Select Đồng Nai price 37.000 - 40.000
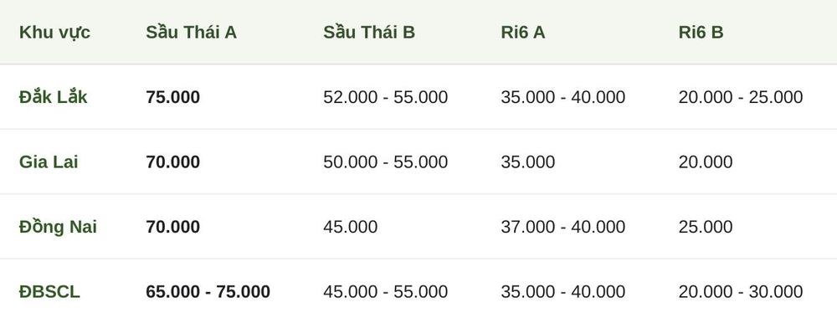This screenshot has width=837, height=323. 562,227
